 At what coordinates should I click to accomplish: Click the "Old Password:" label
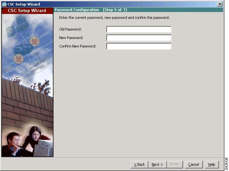(x=70, y=29)
